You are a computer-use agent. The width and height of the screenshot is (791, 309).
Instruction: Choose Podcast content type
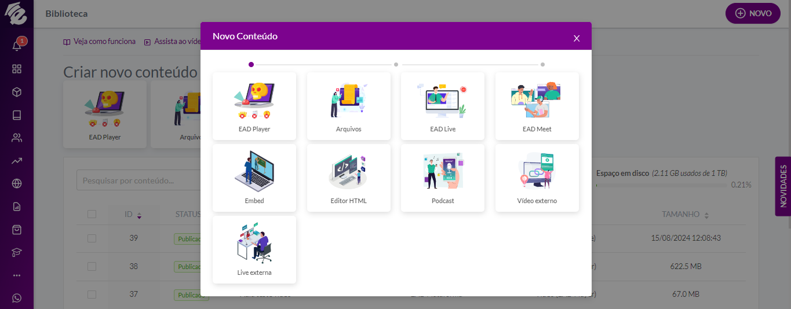click(443, 178)
